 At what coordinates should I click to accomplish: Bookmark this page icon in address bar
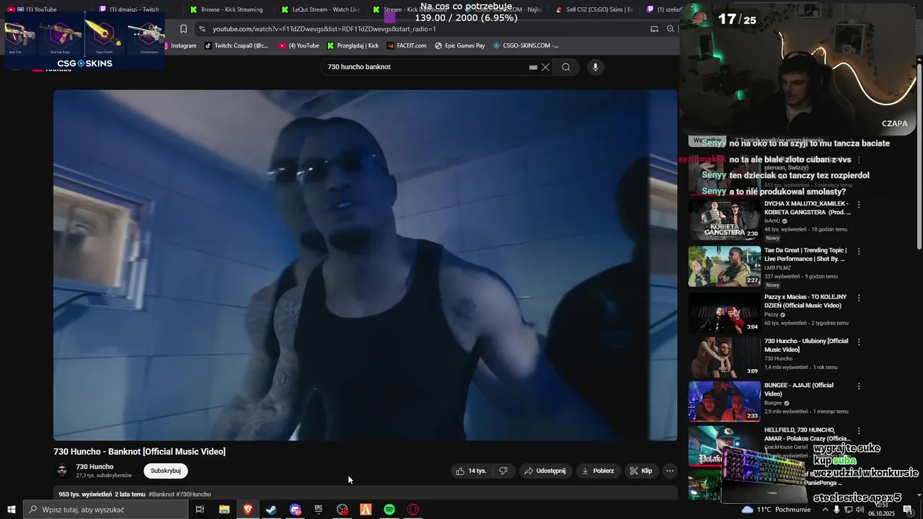tap(183, 29)
